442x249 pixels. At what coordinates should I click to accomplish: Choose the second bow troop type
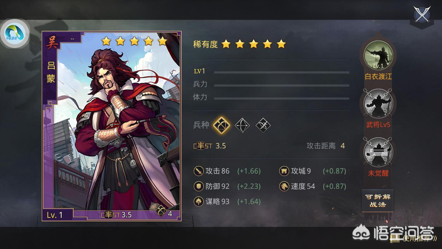tap(242, 125)
